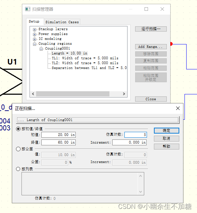The width and height of the screenshot is (197, 213).
Task: Click the Length of Coupling0001 field
Action: (x=98, y=120)
